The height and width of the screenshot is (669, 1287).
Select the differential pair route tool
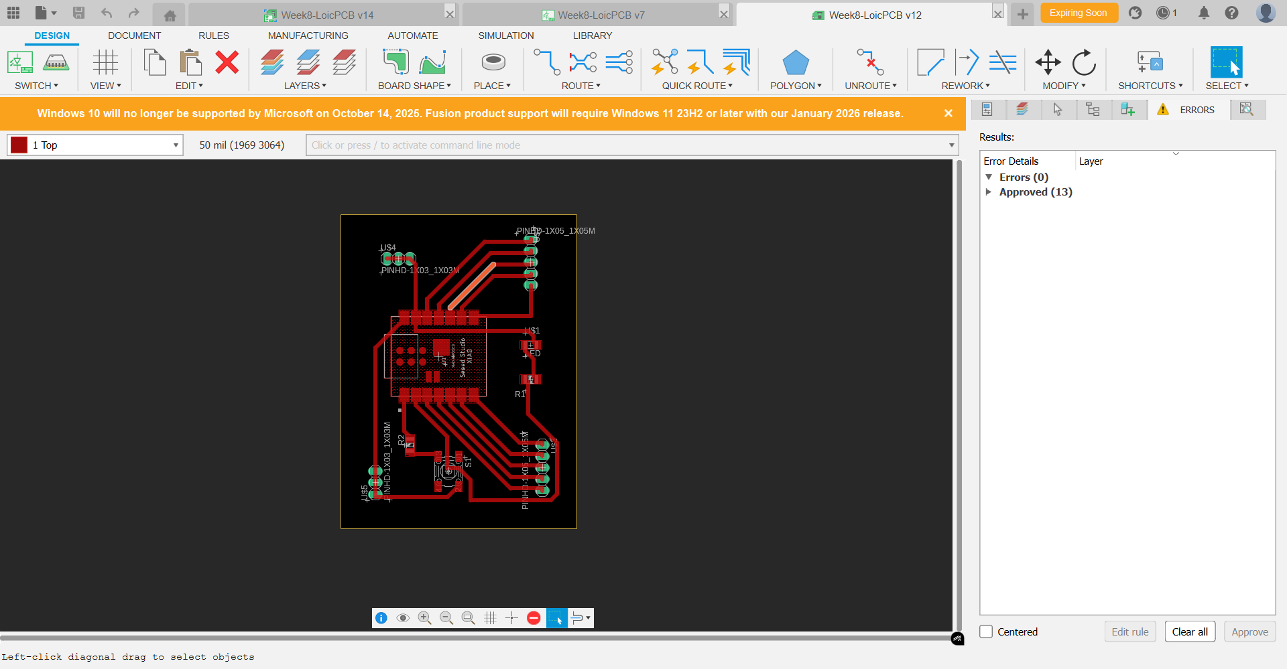tap(583, 62)
